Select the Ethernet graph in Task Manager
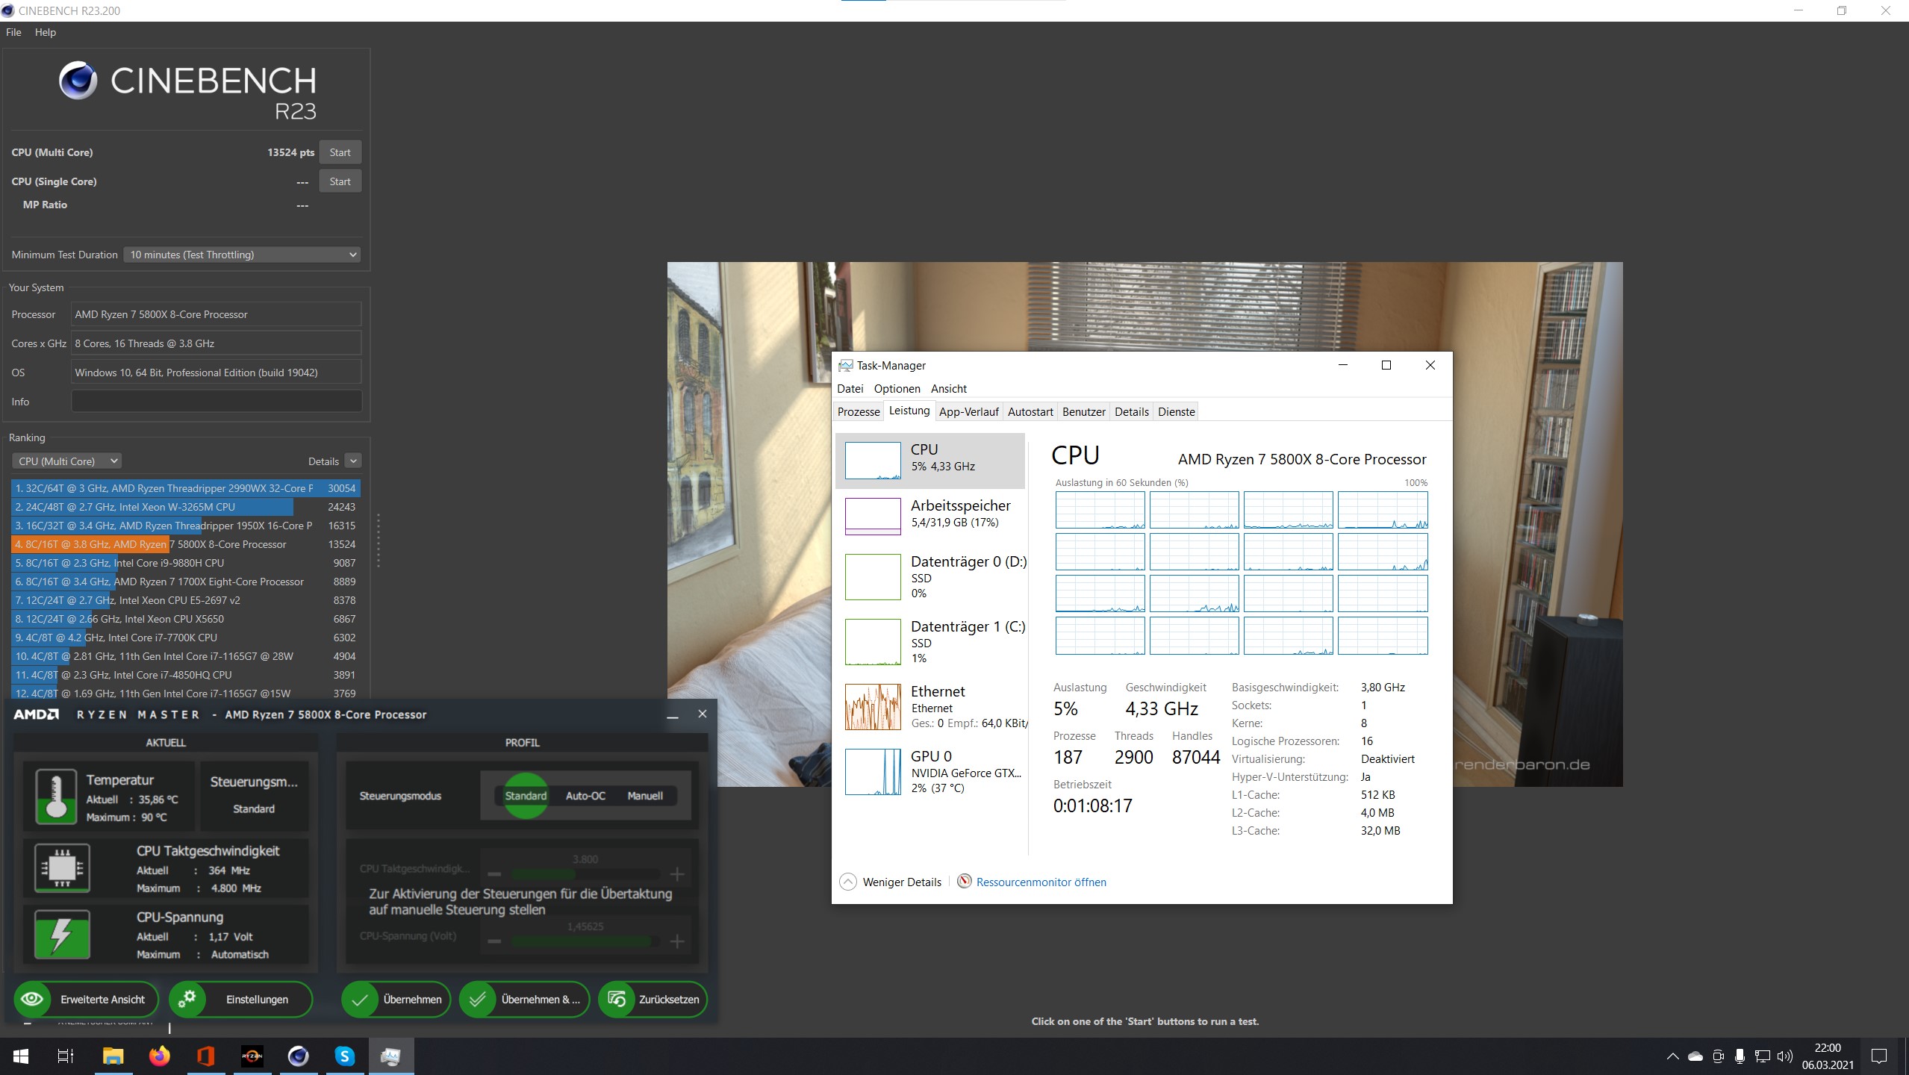 873,707
